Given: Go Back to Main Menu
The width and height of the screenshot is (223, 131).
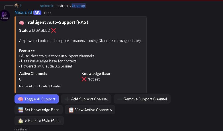Looking at the screenshot, I should coord(39,121).
